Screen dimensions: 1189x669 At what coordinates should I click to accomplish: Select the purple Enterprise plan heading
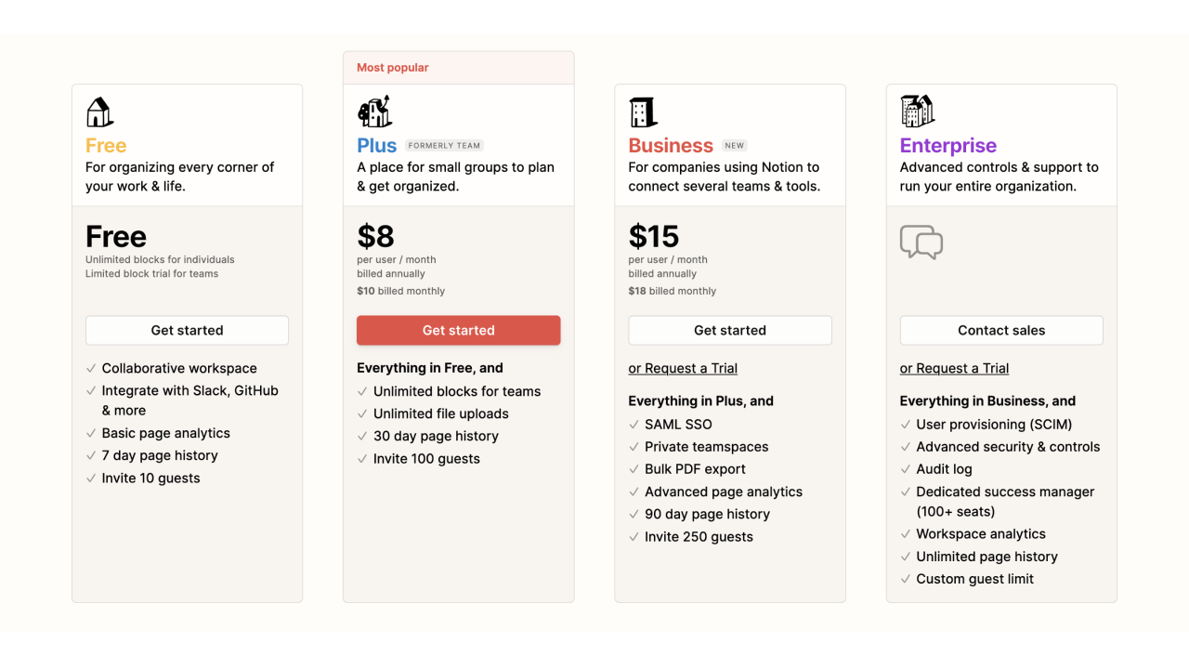(x=947, y=146)
